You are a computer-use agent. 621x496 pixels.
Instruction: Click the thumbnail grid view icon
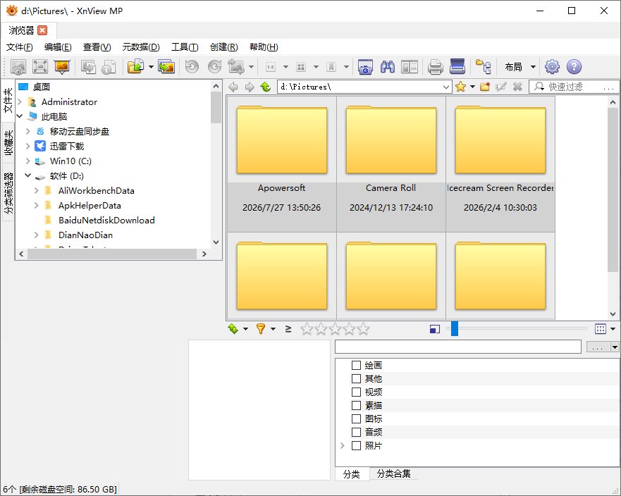(x=601, y=328)
